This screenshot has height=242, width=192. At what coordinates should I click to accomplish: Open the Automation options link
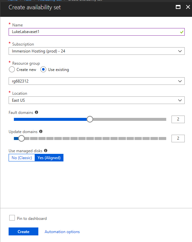coord(62,232)
